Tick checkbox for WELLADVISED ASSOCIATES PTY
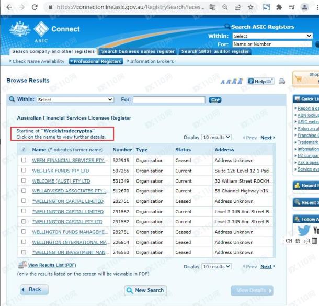Viewport: 319px width, 306px height. tap(24, 190)
